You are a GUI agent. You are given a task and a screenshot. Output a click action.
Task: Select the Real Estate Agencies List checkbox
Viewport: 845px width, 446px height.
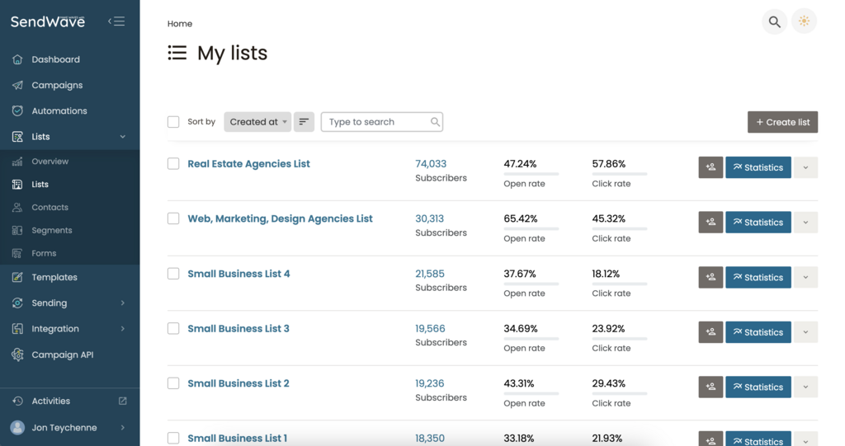(173, 164)
